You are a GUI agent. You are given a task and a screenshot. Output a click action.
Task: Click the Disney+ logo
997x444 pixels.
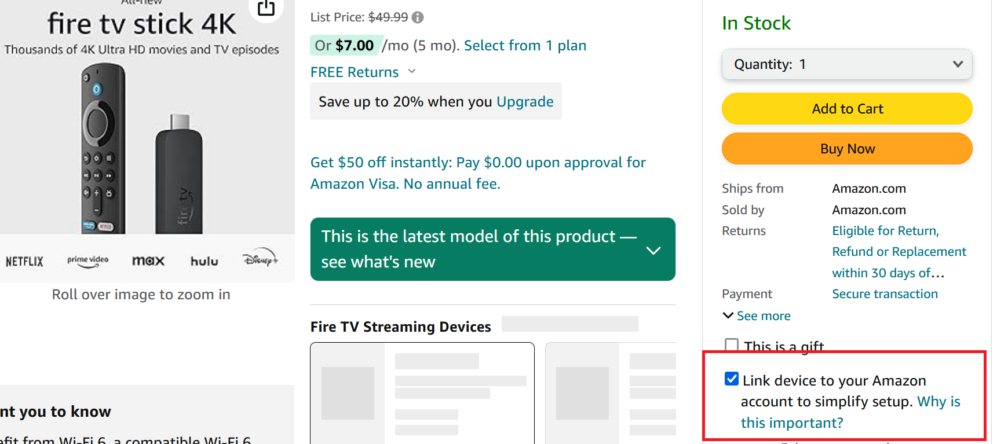[x=260, y=259]
